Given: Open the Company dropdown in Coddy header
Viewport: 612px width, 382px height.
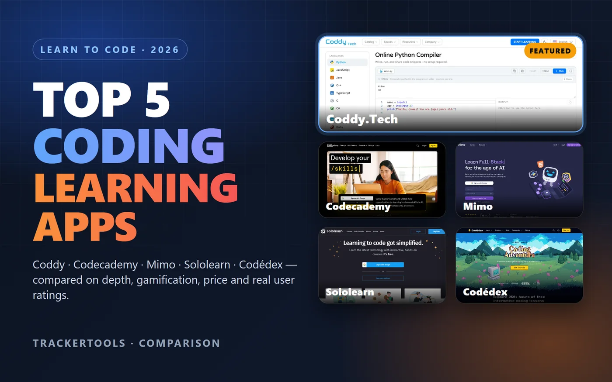Looking at the screenshot, I should [x=432, y=42].
